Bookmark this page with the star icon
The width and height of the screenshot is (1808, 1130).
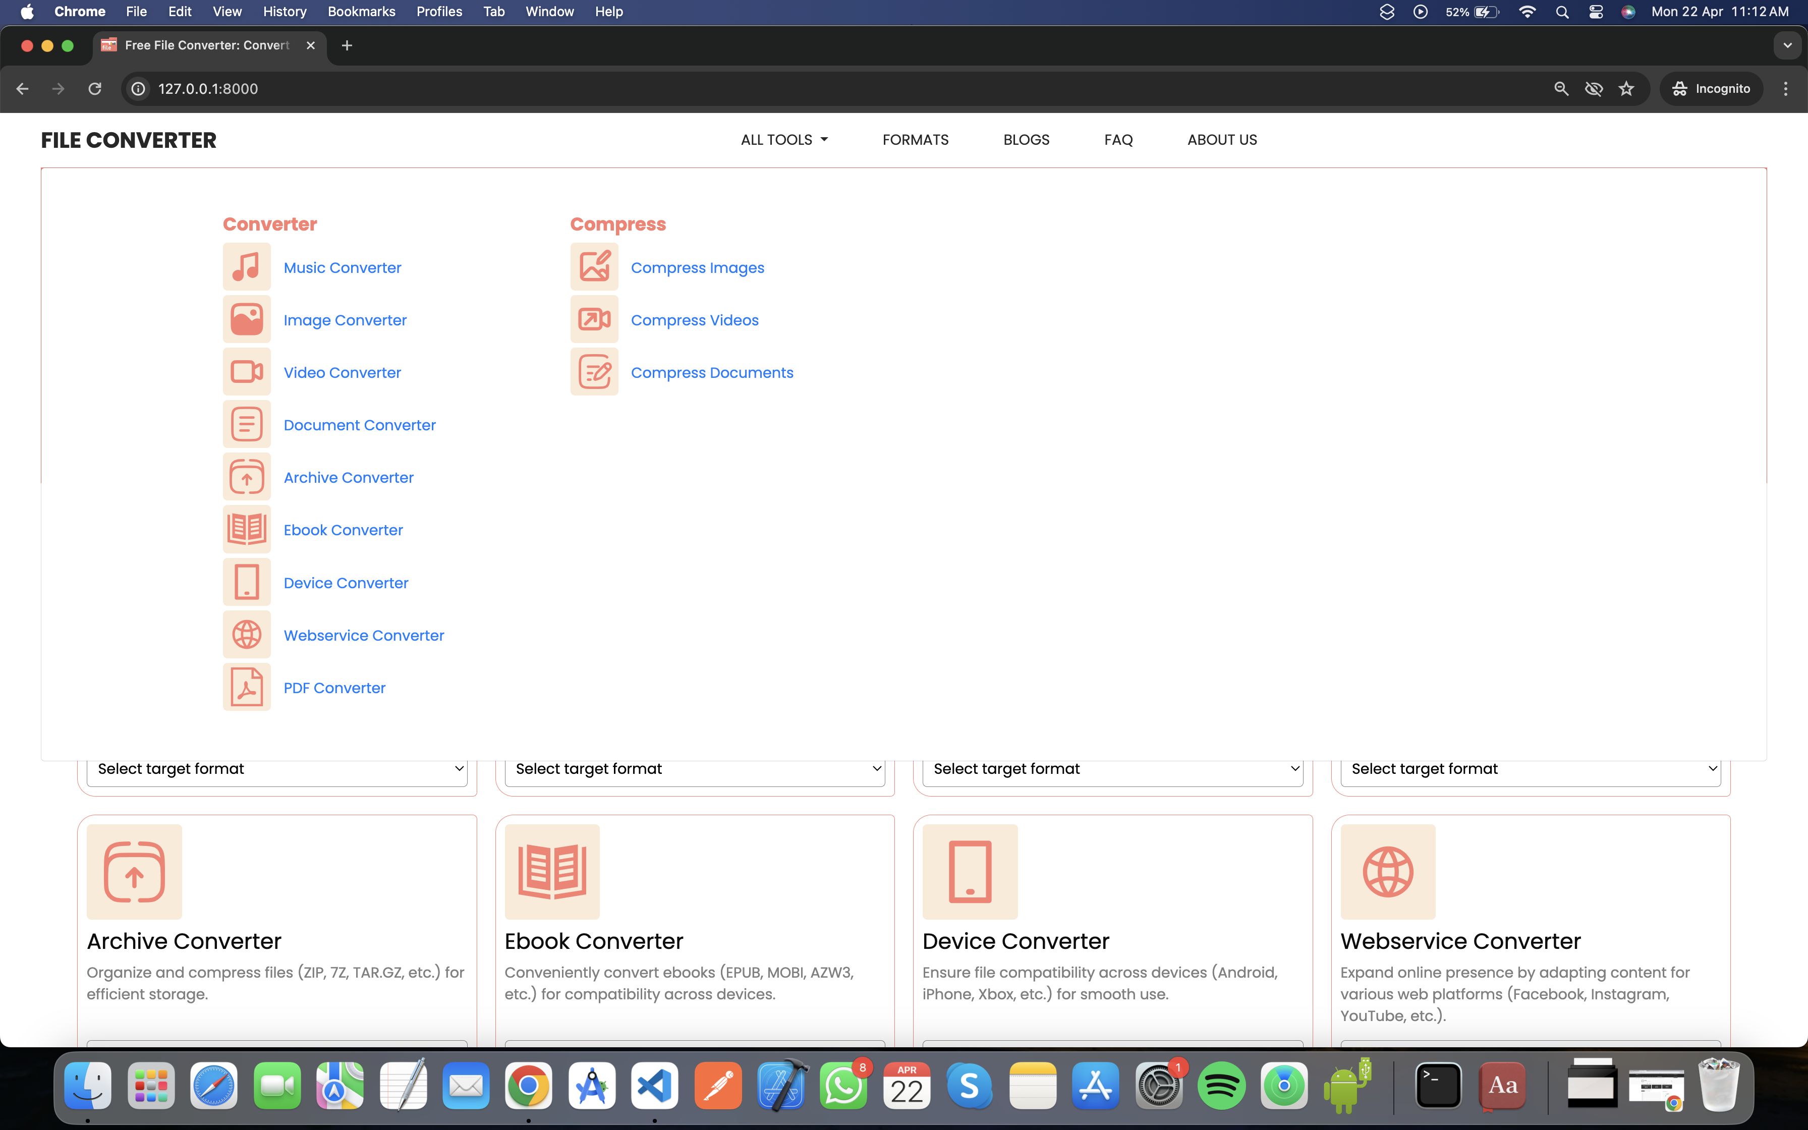[x=1626, y=89]
